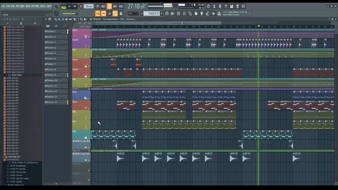The image size is (338, 190).
Task: Click the question mark help icon
Action: [x=226, y=6]
